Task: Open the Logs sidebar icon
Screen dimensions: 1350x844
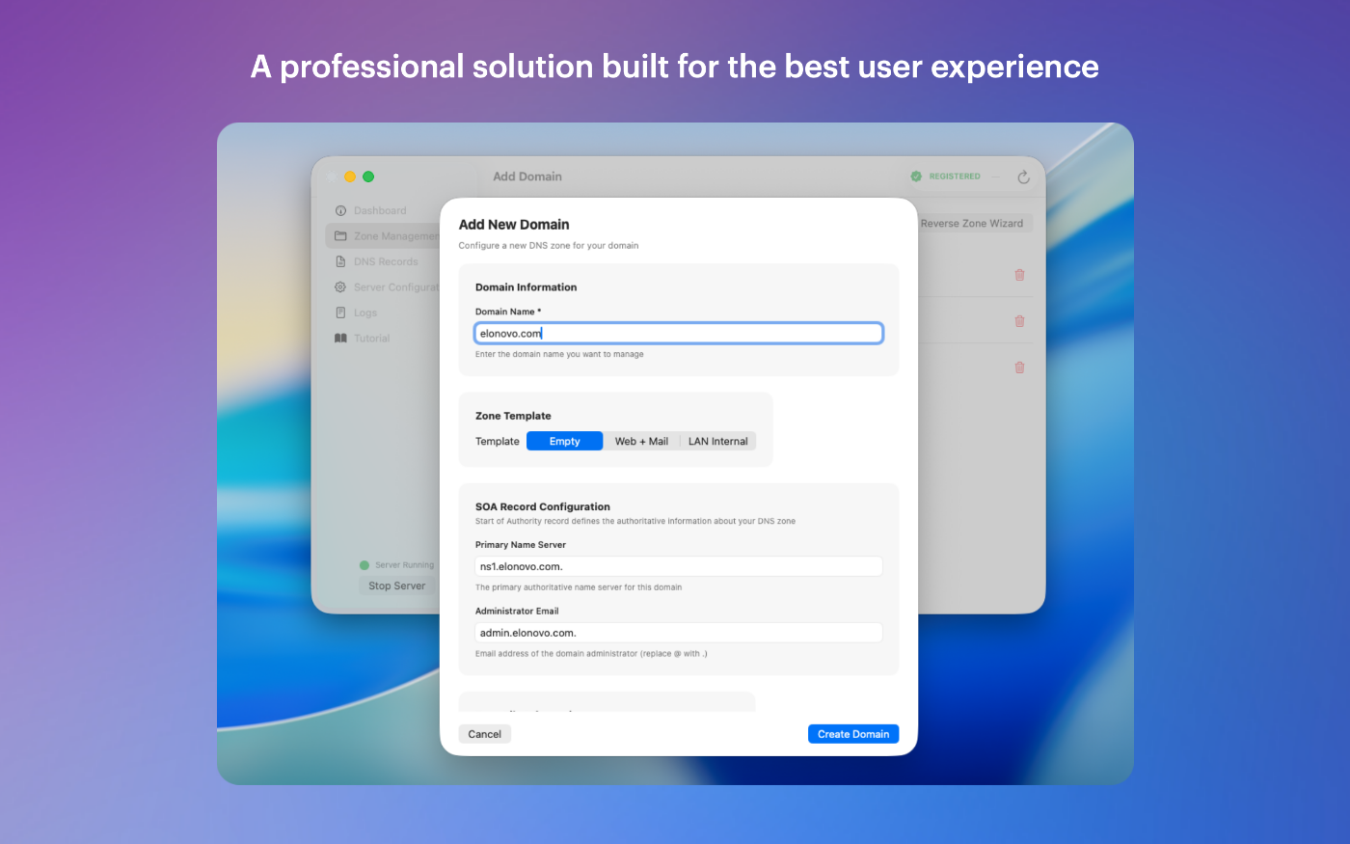Action: tap(340, 313)
